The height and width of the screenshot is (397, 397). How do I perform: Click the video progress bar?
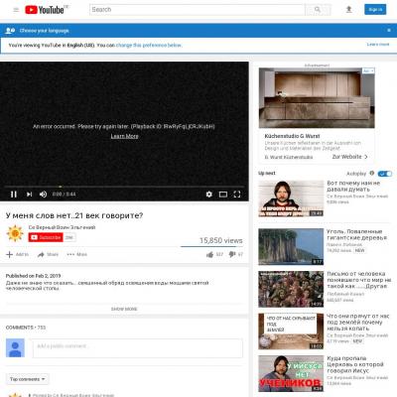pos(124,187)
